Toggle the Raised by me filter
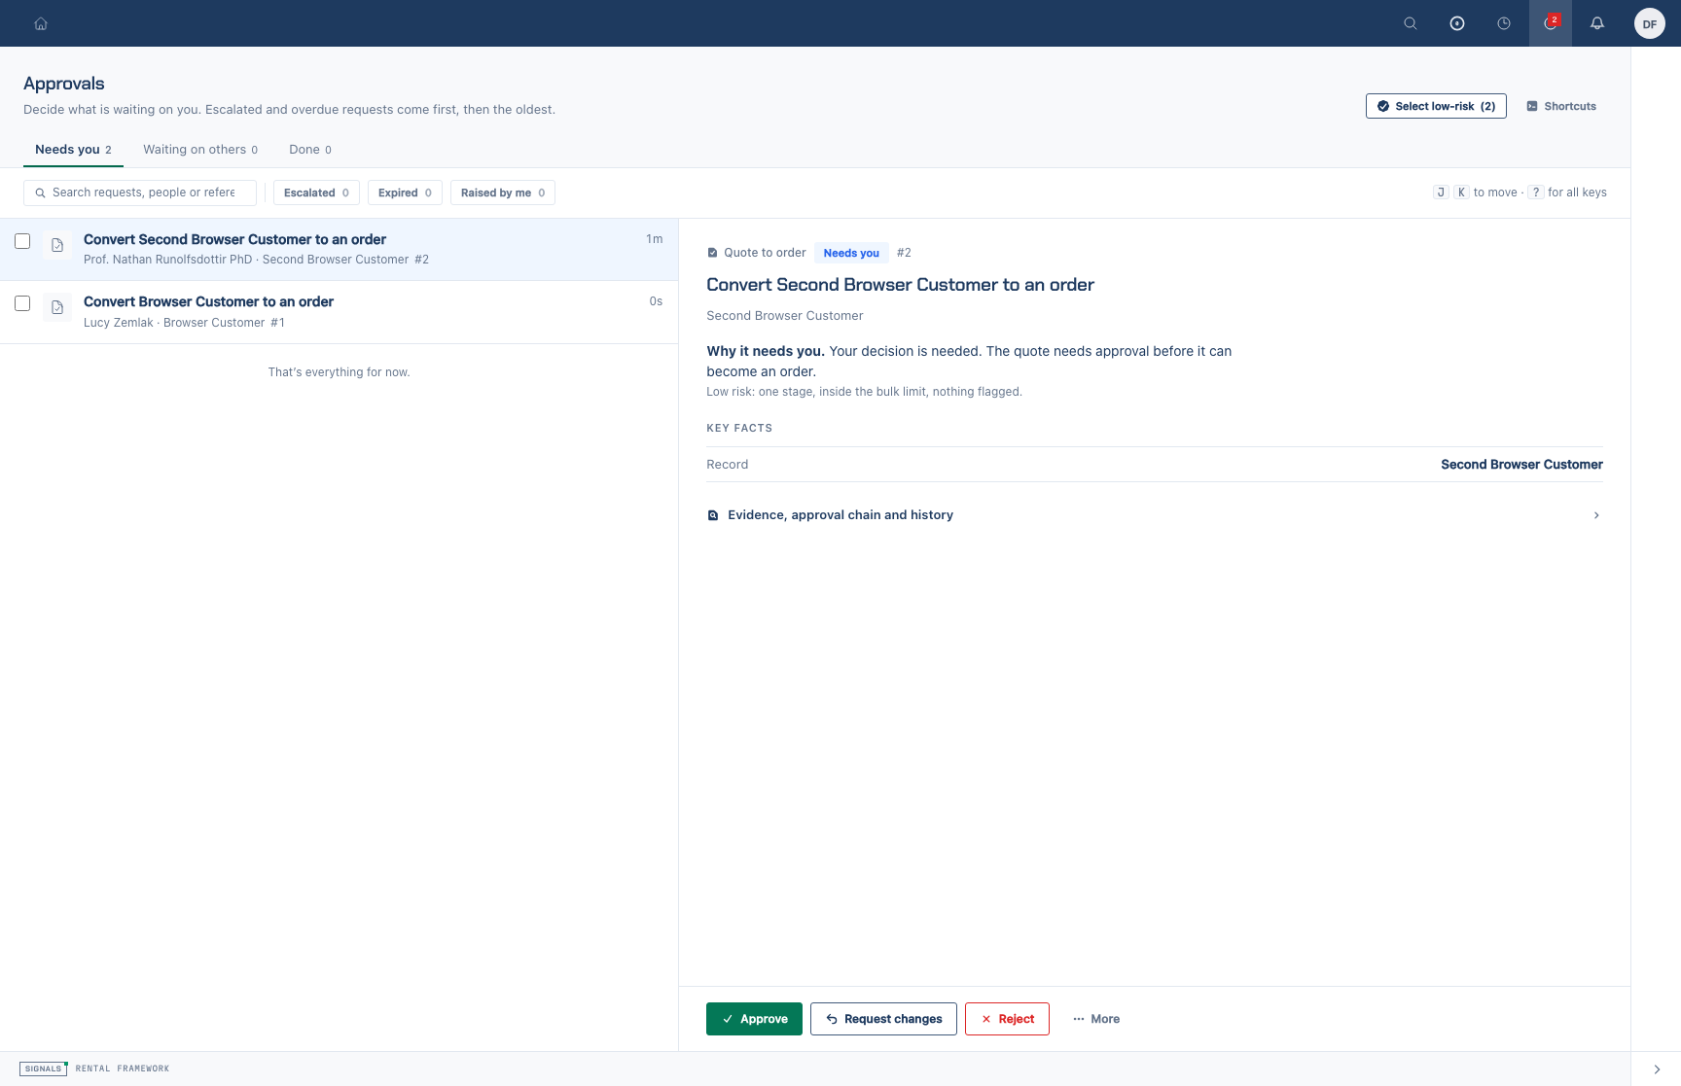 click(503, 193)
